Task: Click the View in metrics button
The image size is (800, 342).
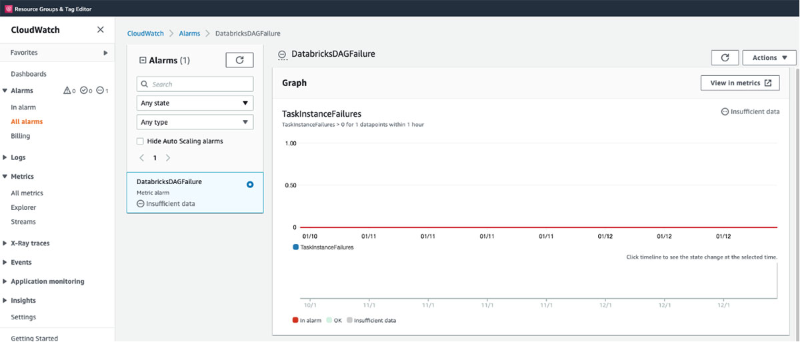Action: pos(740,83)
